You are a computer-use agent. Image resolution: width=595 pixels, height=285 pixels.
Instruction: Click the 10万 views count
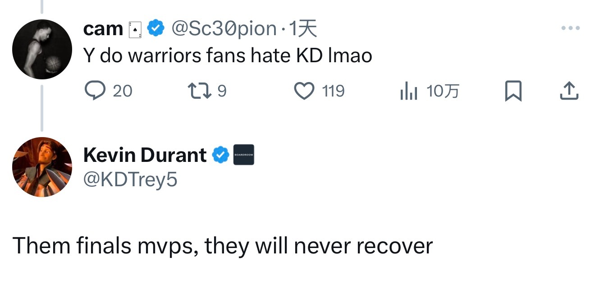coord(443,92)
